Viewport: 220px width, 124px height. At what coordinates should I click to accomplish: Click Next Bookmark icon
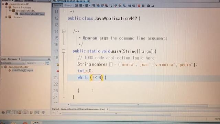coord(120,6)
